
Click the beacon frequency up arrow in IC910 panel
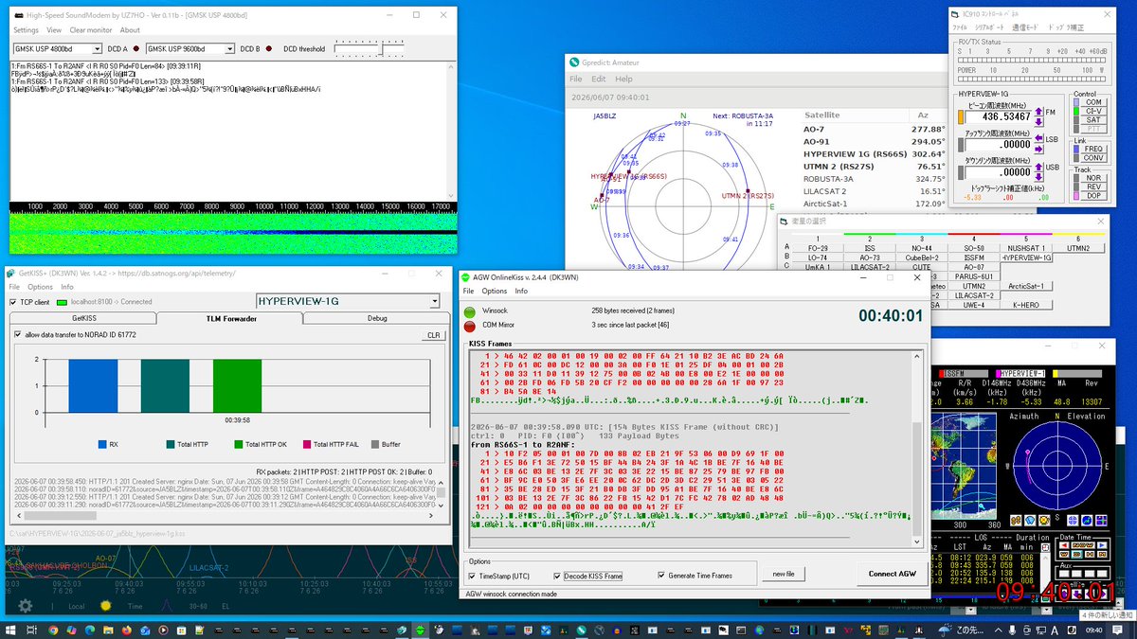coord(1038,112)
